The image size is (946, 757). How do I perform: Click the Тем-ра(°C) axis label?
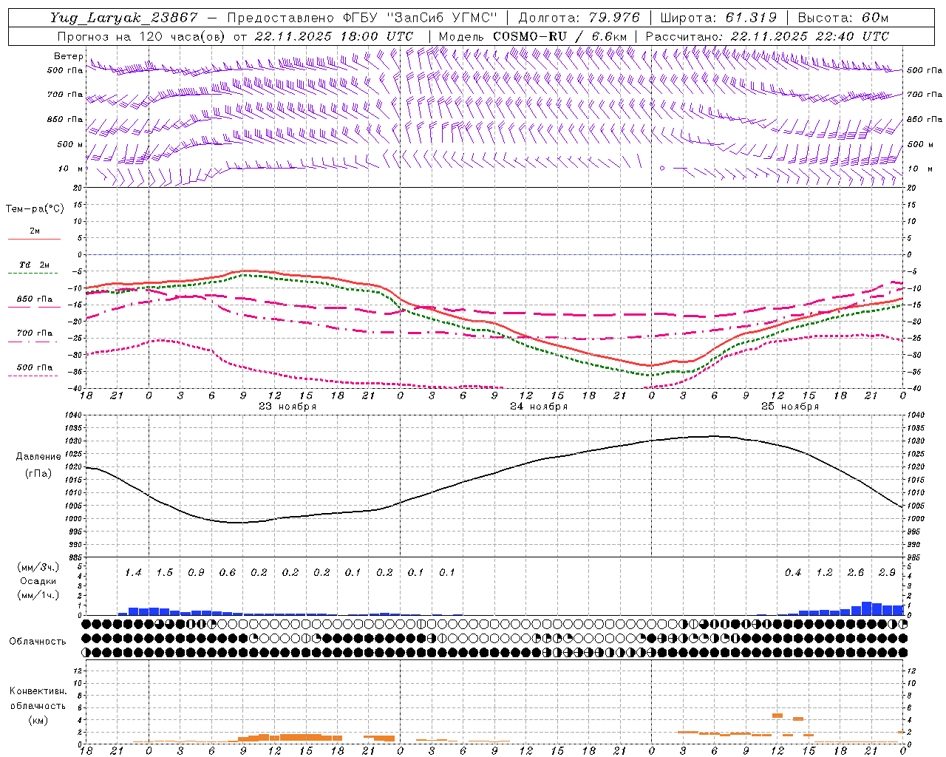35,209
